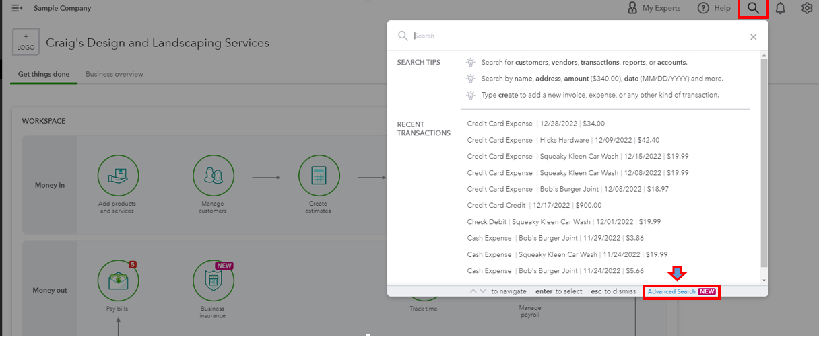Image resolution: width=819 pixels, height=339 pixels.
Task: Collapse the left navigation hamburger menu
Action: pos(17,8)
